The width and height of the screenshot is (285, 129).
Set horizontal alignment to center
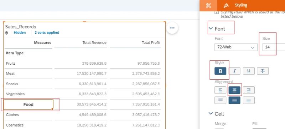pos(234,90)
